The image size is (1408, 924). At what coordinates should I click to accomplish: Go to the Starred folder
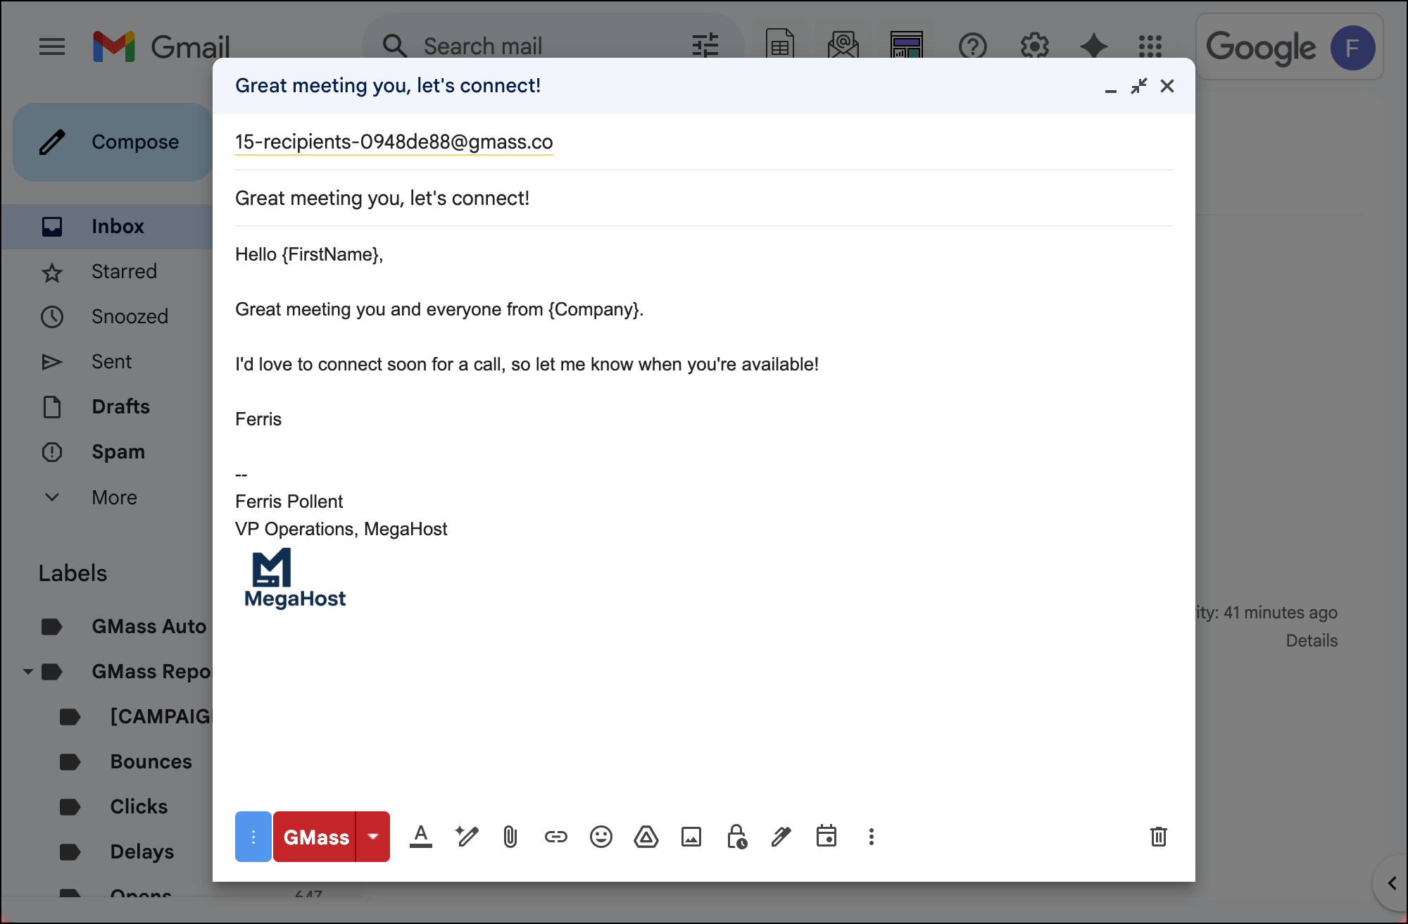[124, 272]
